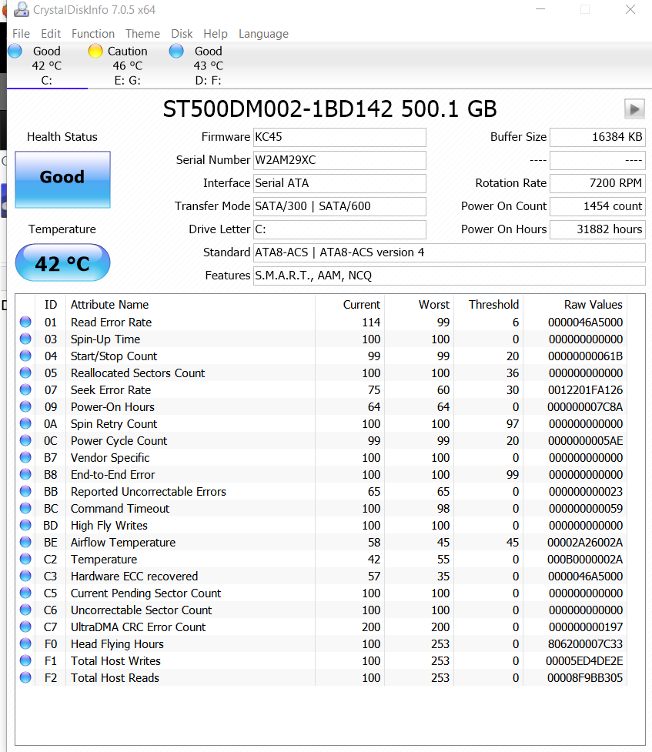Image resolution: width=652 pixels, height=752 pixels.
Task: Click status orb for Seek Error Rate
Action: [x=25, y=390]
